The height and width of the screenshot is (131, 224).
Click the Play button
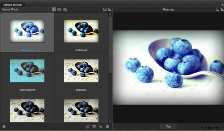coord(169,127)
